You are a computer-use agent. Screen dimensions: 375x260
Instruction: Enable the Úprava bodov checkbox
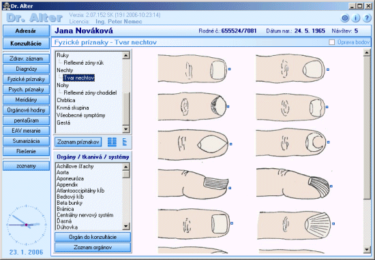(x=332, y=42)
